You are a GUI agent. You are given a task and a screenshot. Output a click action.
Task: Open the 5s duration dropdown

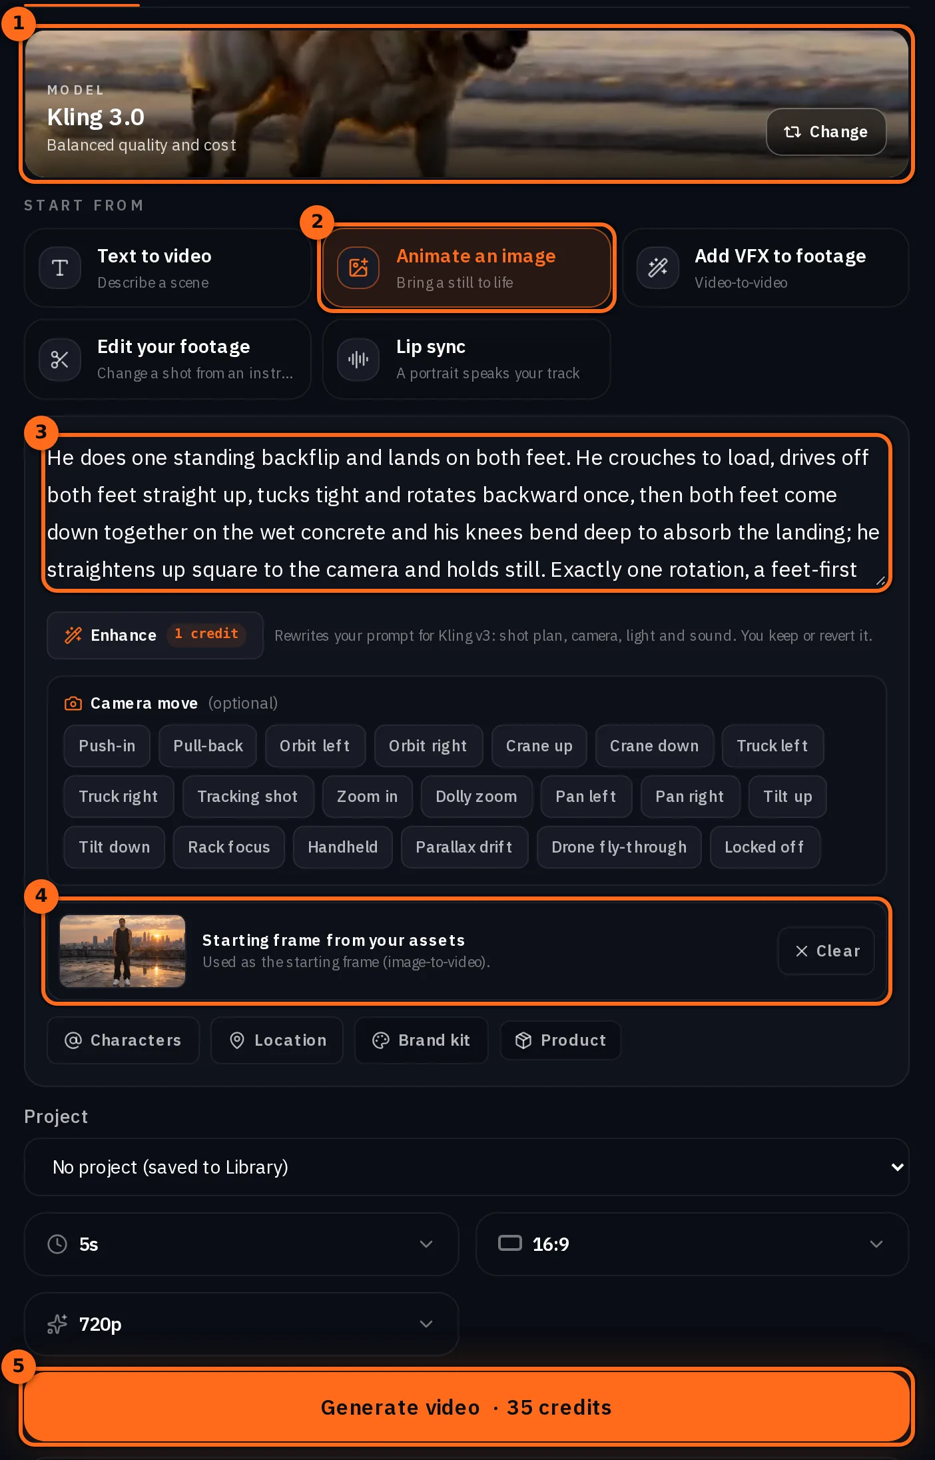coord(241,1244)
